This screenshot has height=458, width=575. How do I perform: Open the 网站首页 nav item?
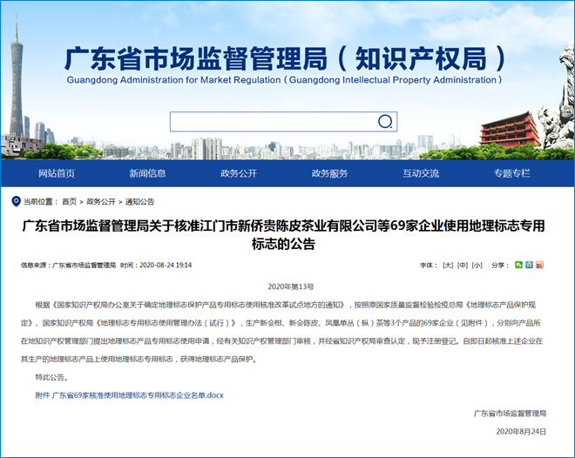(x=57, y=173)
